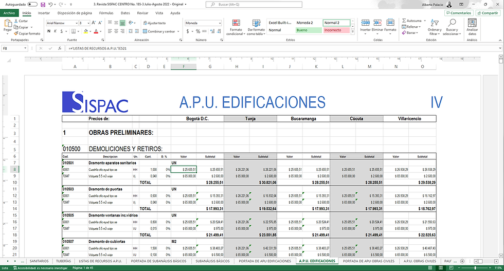The width and height of the screenshot is (504, 271).
Task: Click the accounting $ format icon
Action: (188, 31)
